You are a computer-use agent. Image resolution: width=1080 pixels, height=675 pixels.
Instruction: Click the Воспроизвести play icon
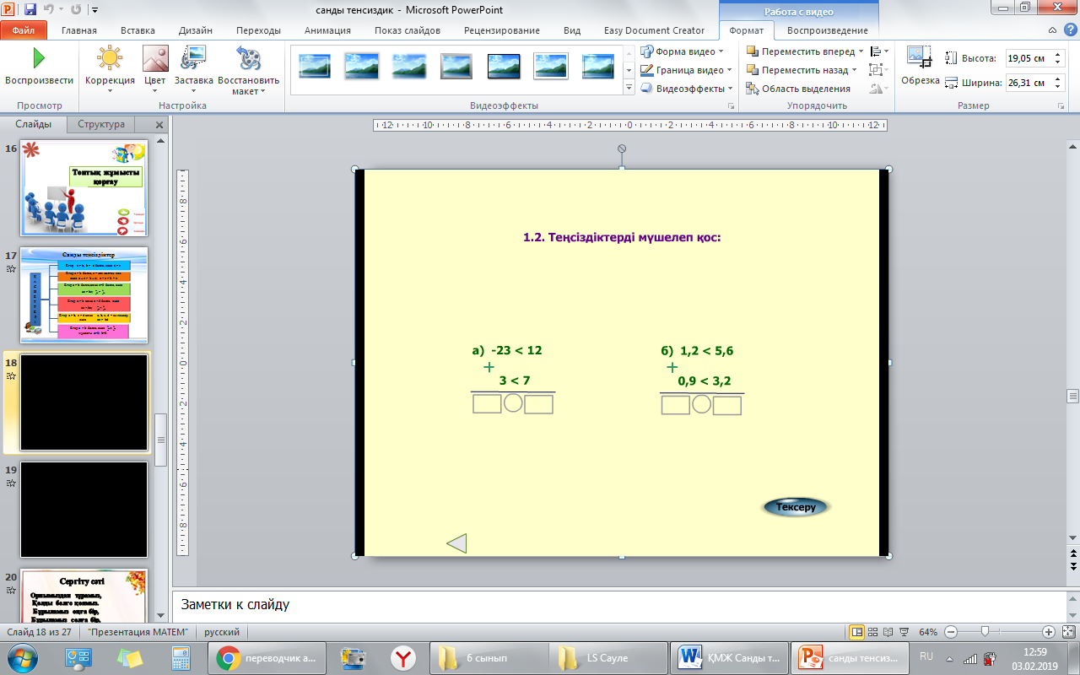pos(38,59)
